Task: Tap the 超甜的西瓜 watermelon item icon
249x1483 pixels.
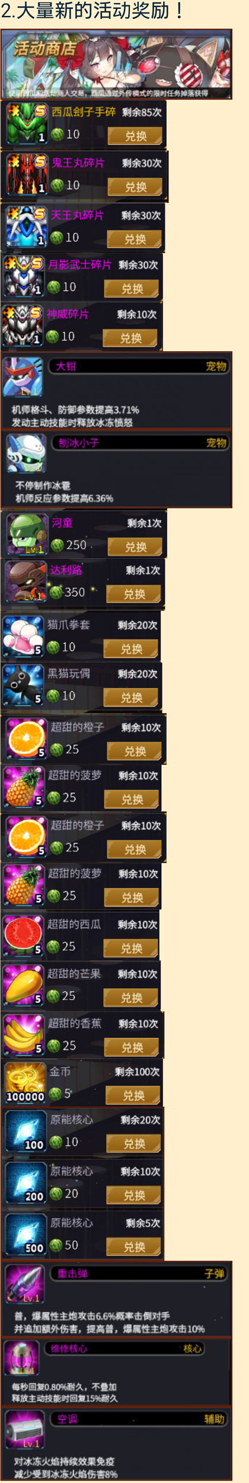Action: tap(24, 936)
